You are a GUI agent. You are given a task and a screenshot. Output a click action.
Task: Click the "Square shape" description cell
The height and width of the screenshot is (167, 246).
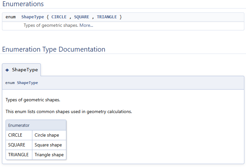pos(48,145)
